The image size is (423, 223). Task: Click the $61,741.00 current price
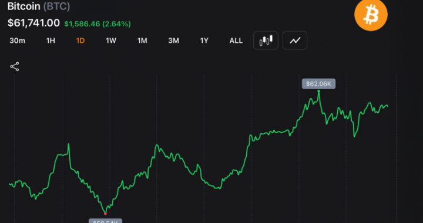[33, 23]
